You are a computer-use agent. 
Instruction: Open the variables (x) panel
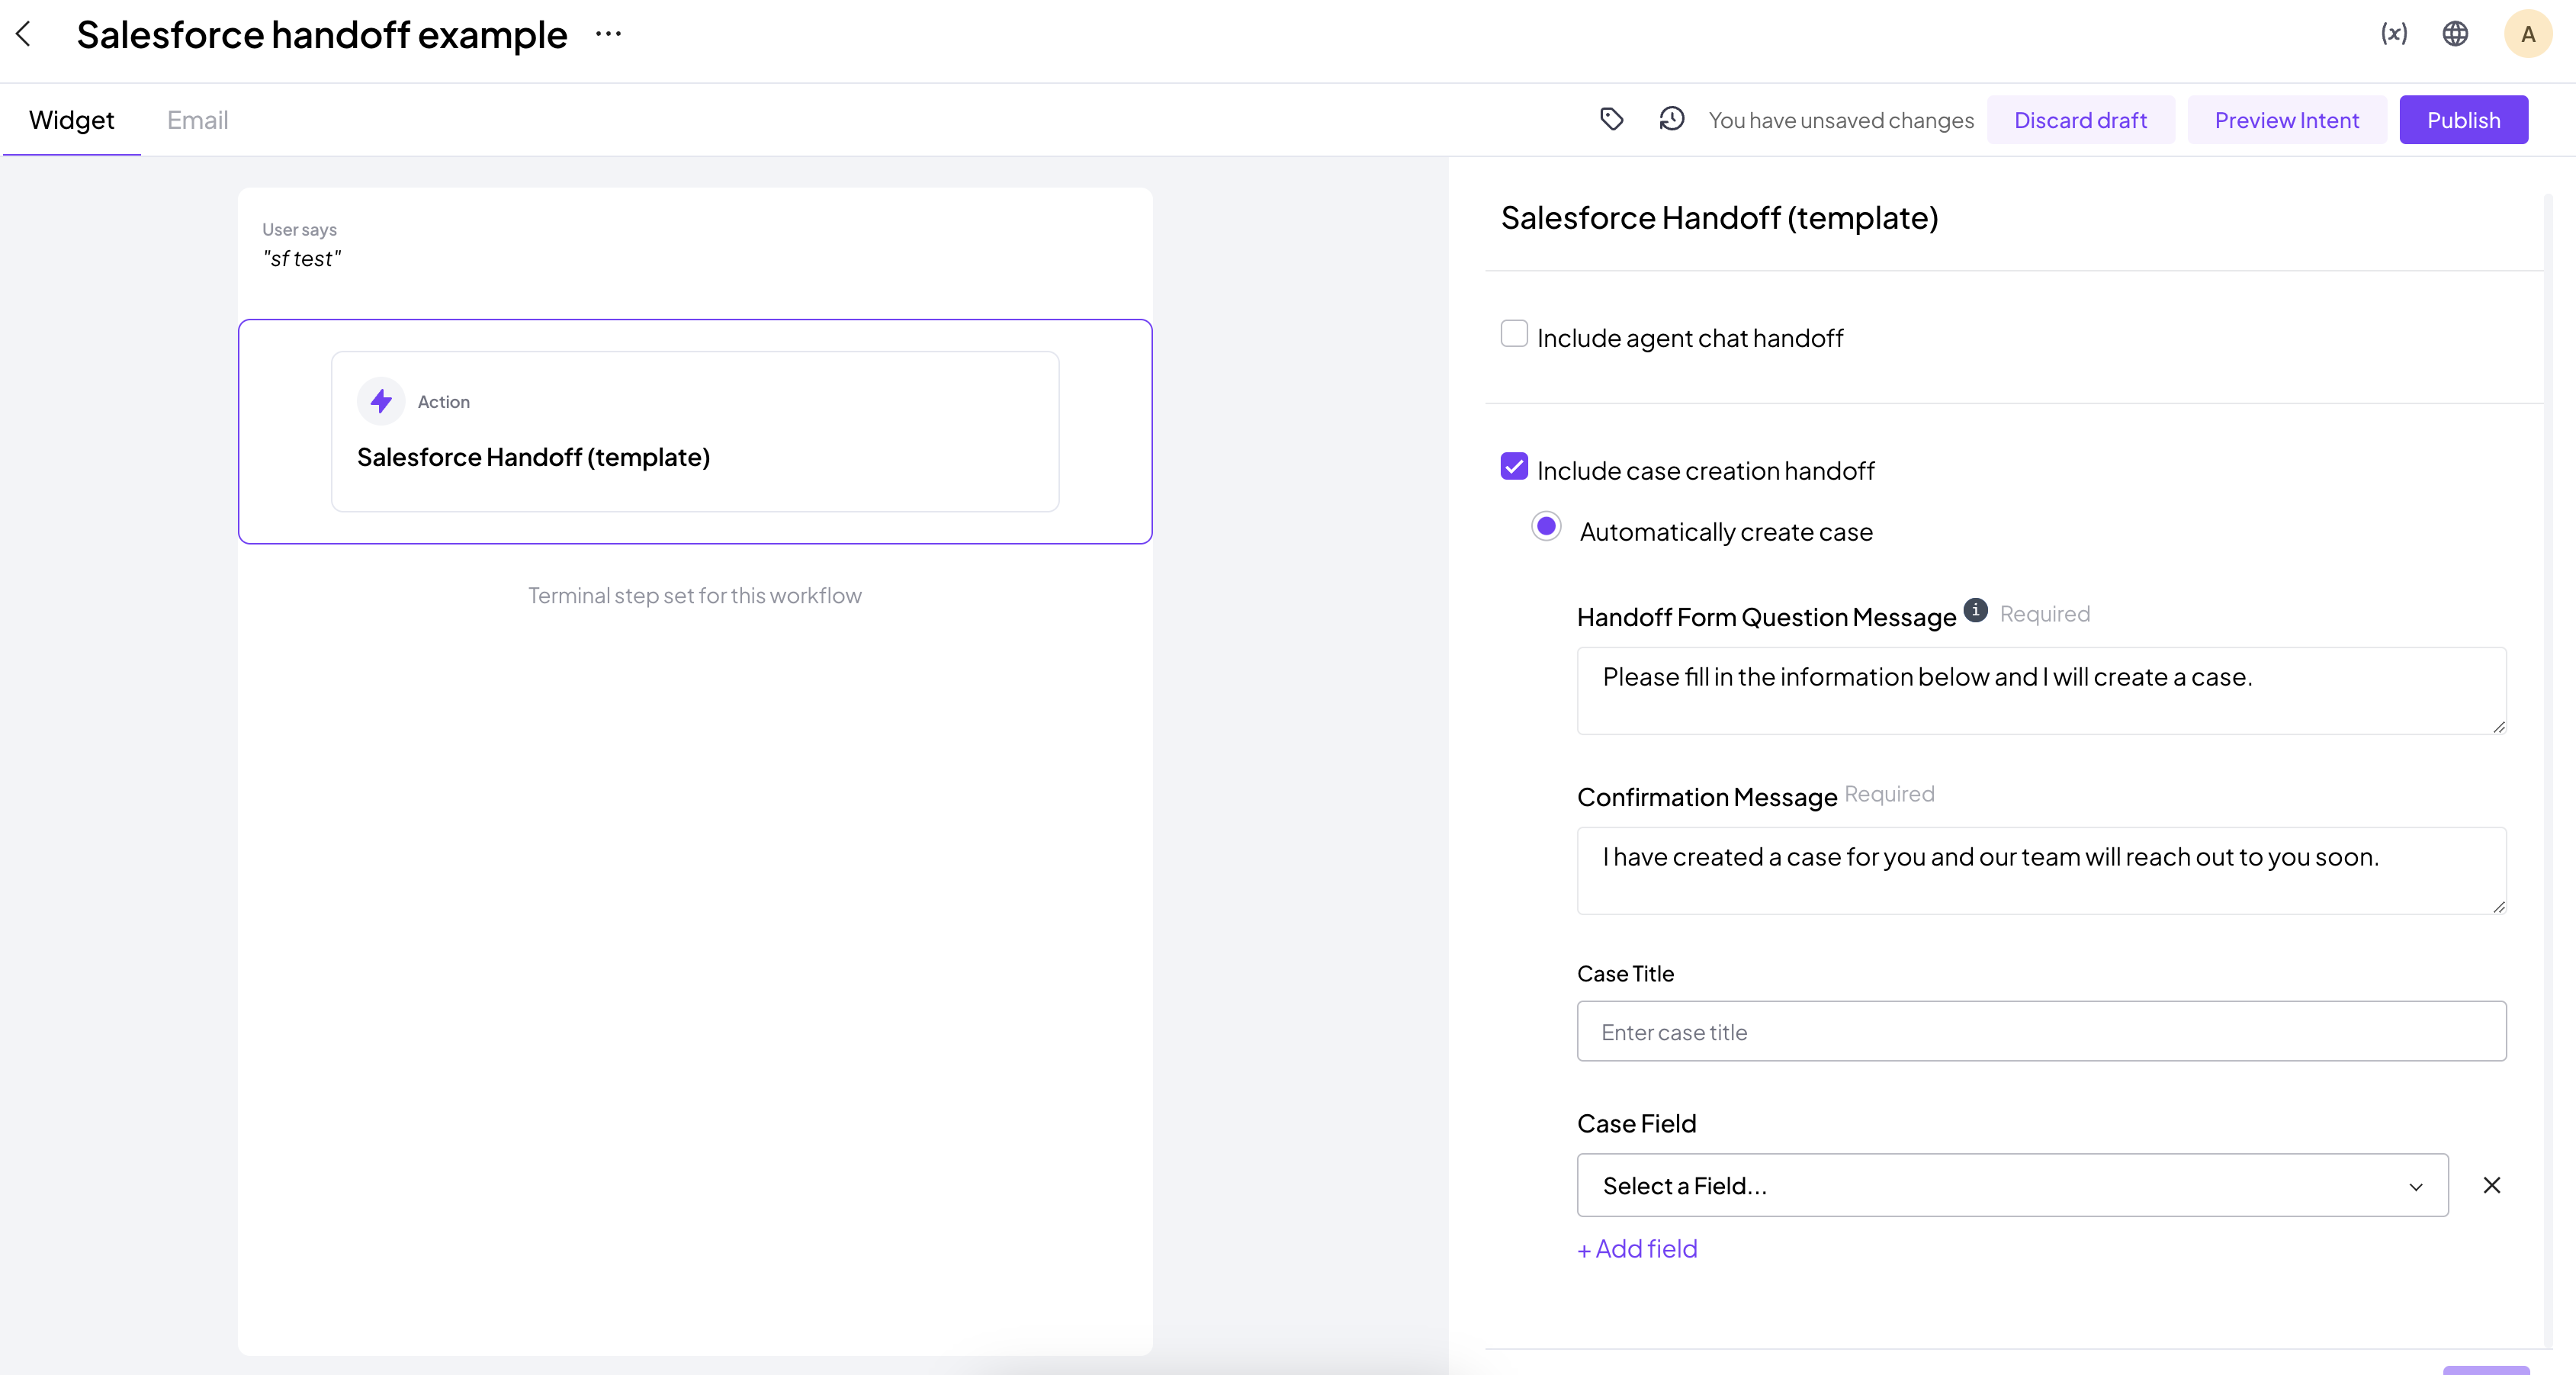(2393, 34)
